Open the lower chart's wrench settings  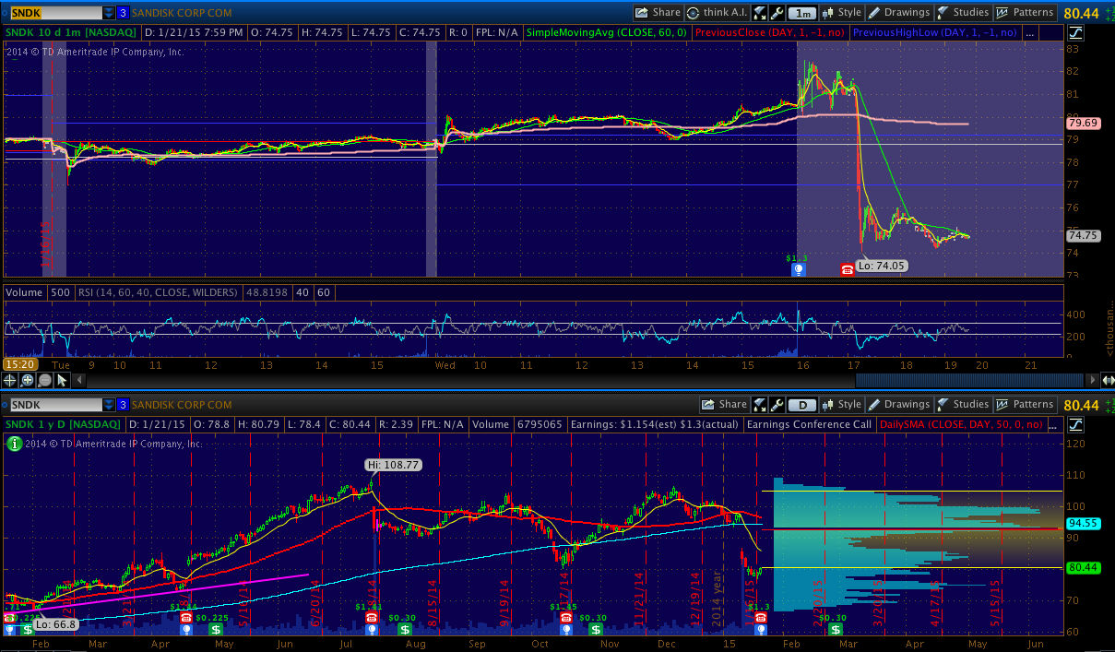[777, 405]
